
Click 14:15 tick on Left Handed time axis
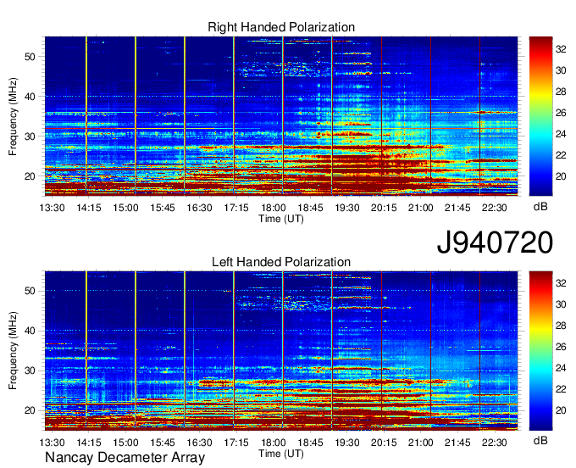point(89,443)
